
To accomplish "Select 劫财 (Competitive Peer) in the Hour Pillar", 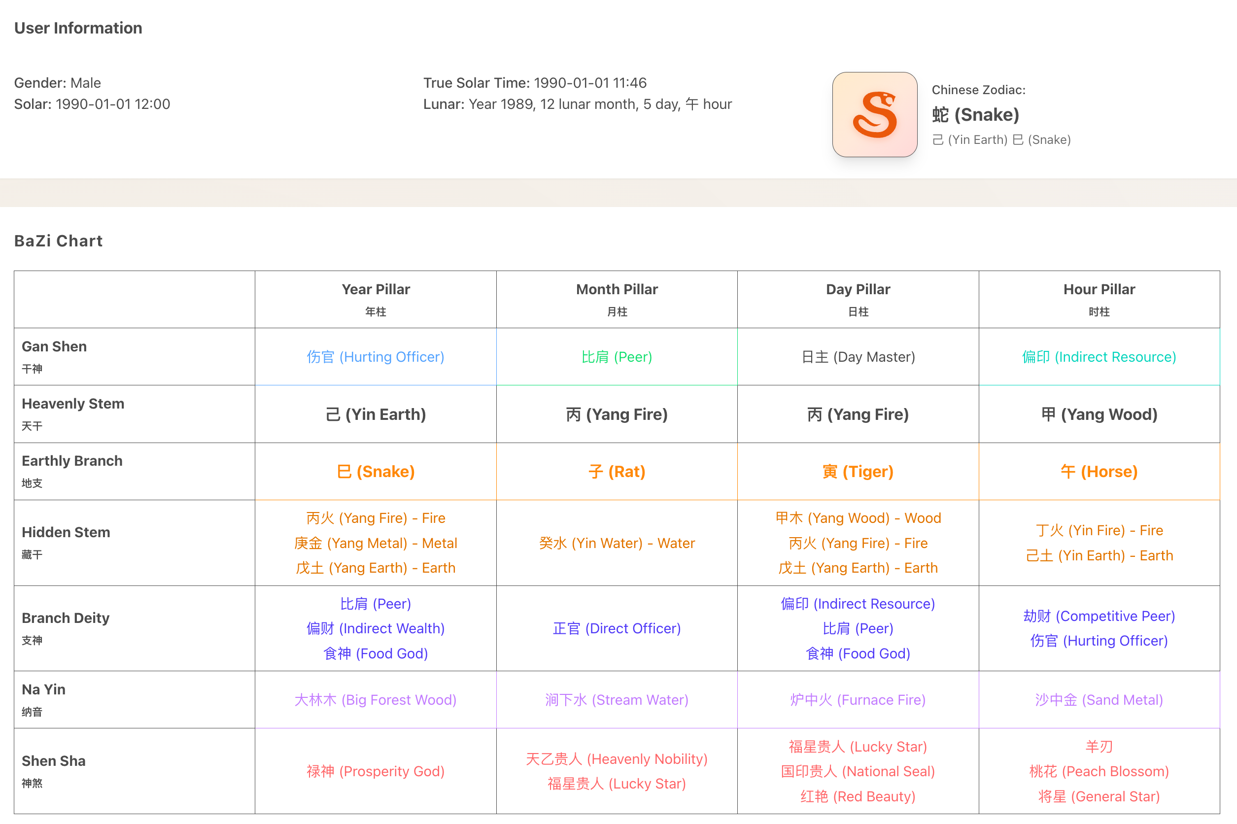I will click(x=1099, y=616).
